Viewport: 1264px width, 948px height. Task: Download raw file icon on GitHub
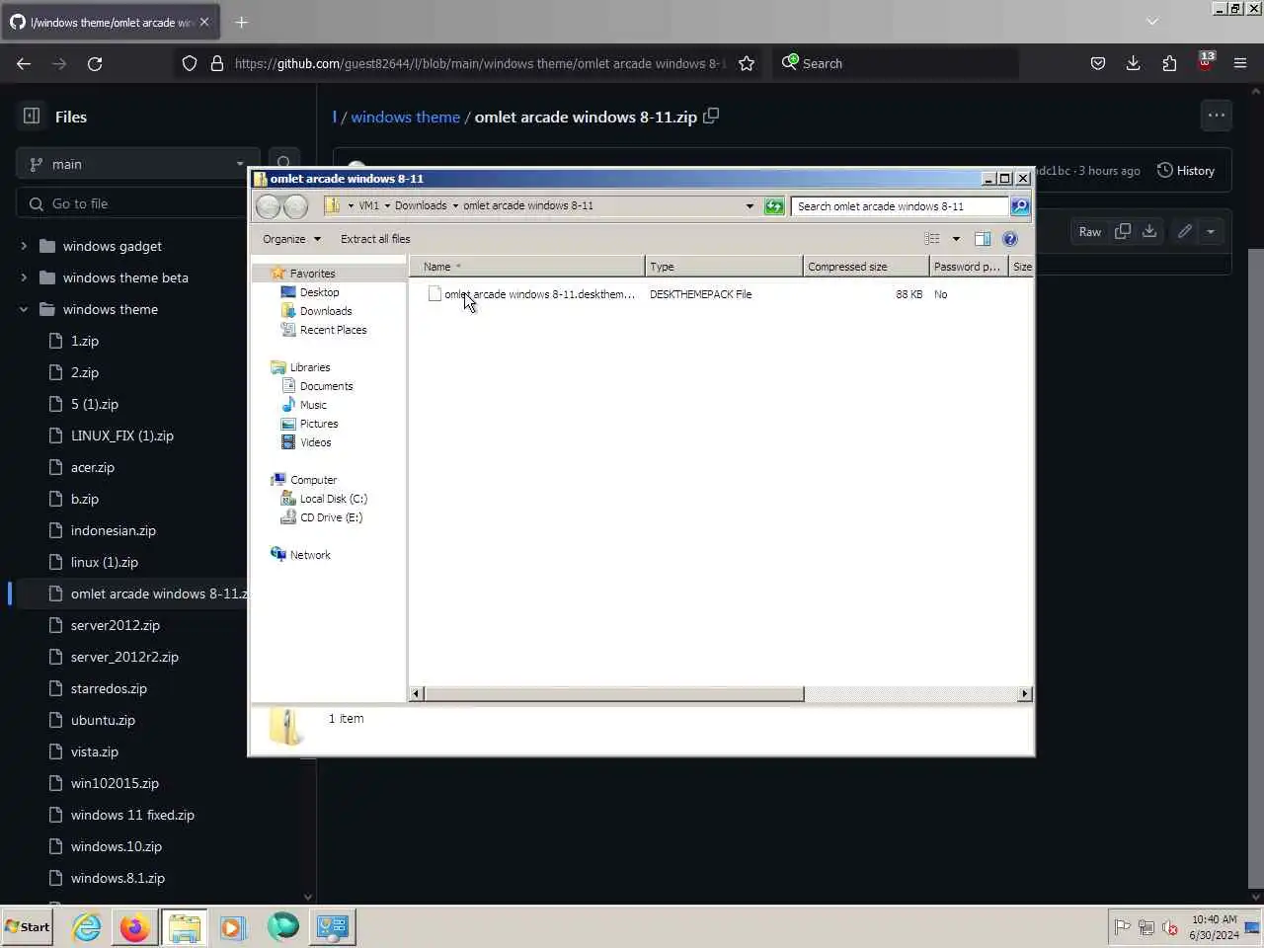pos(1149,231)
